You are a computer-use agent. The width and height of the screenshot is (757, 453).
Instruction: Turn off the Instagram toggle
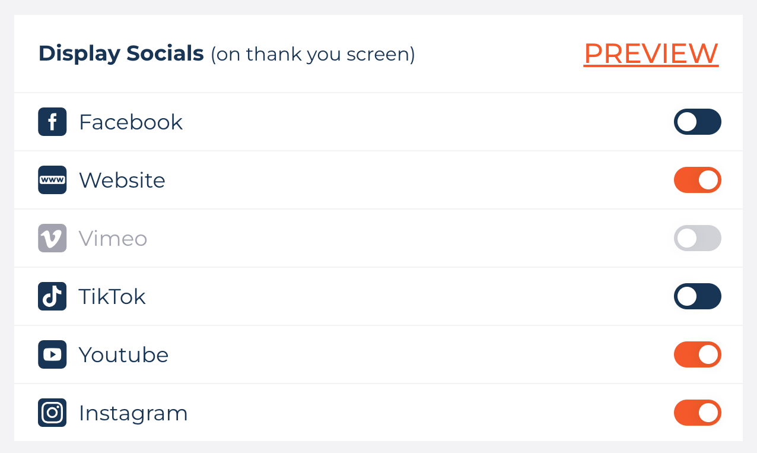[x=697, y=413]
